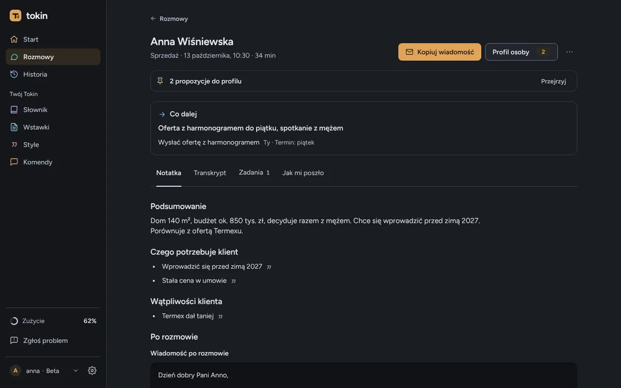Click the 62% usage value
Viewport: 621px width, 388px height.
pos(90,321)
